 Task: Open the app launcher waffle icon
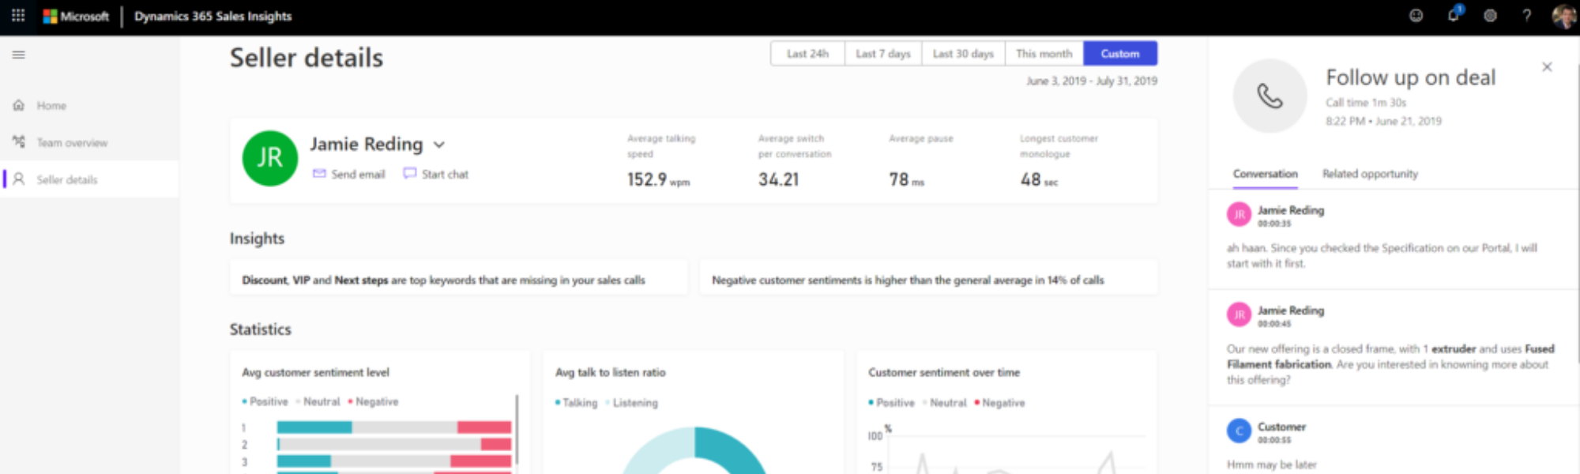tap(18, 16)
